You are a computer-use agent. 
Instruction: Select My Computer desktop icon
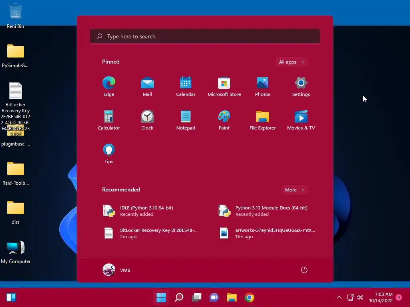16,252
